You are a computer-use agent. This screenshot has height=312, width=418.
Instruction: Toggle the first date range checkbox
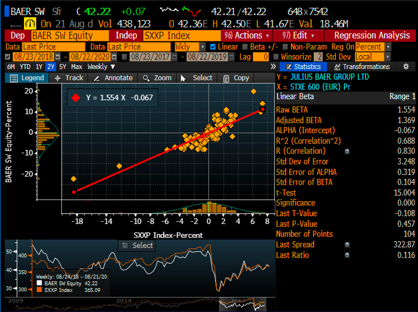point(8,57)
